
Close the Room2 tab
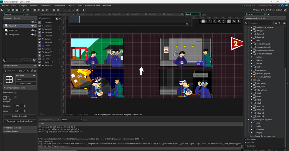(200, 14)
